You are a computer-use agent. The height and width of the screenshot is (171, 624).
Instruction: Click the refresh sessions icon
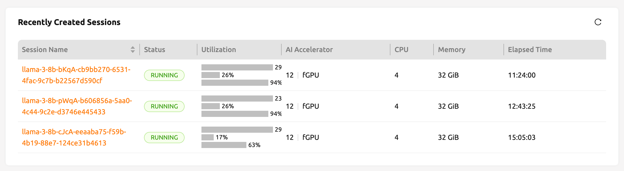click(598, 22)
